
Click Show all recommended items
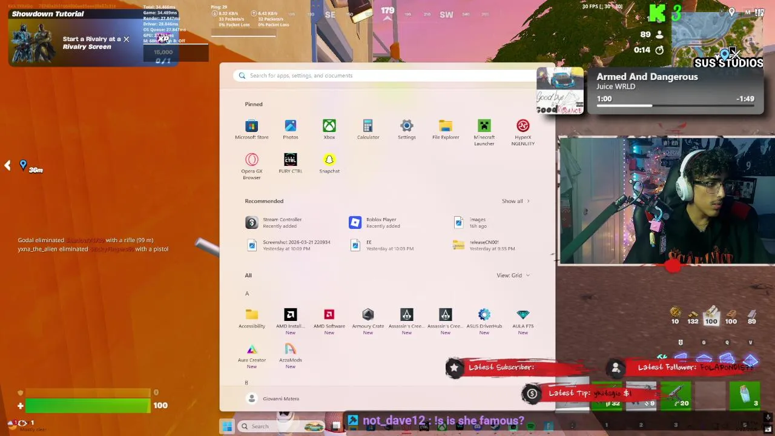tap(515, 201)
